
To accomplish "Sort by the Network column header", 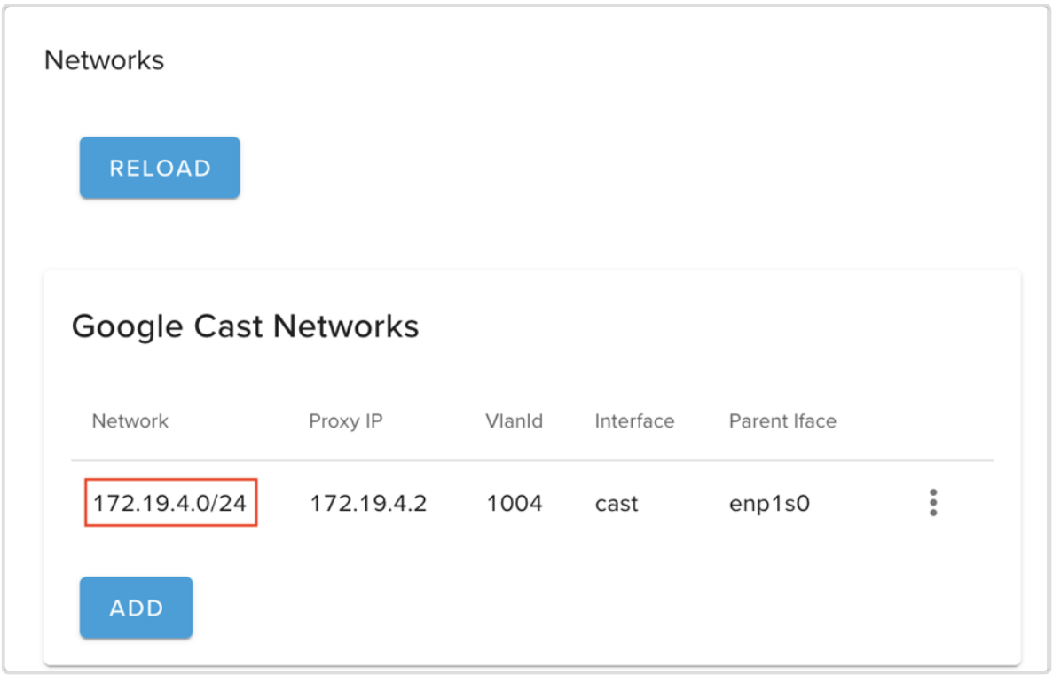I will [x=130, y=420].
